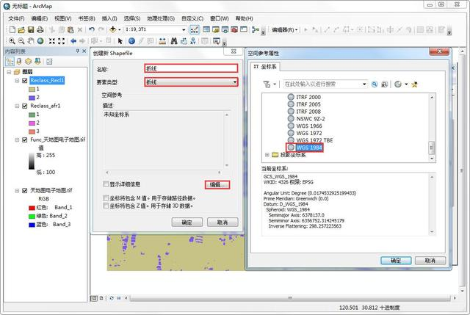Open the Python window icon
Image resolution: width=470 pixels, height=315 pixels.
click(x=244, y=29)
